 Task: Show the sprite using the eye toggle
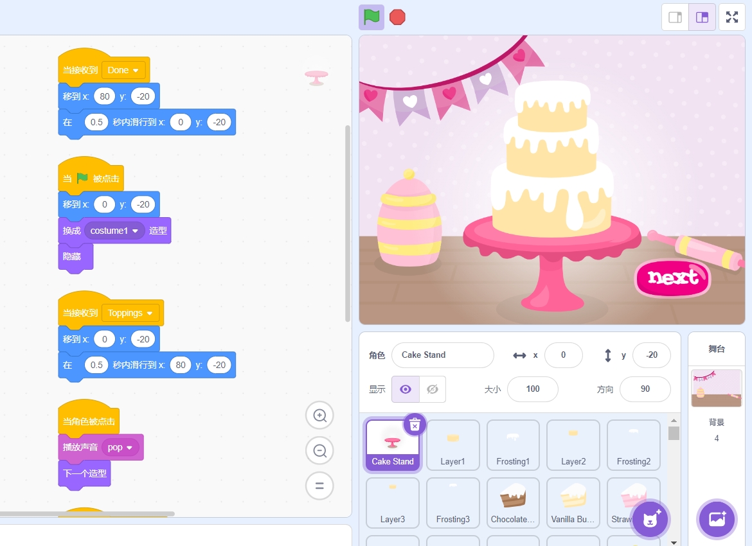coord(406,389)
